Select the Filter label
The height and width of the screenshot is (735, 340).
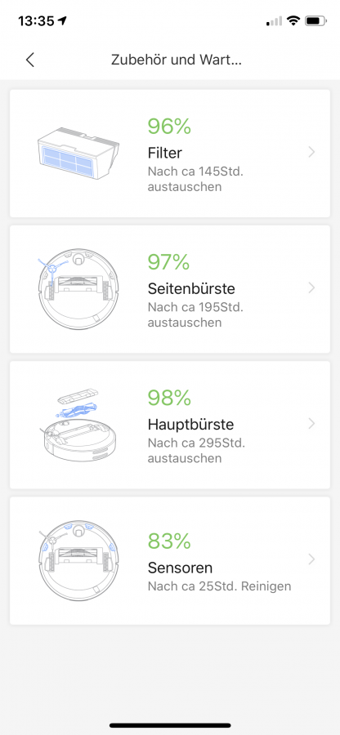point(164,153)
